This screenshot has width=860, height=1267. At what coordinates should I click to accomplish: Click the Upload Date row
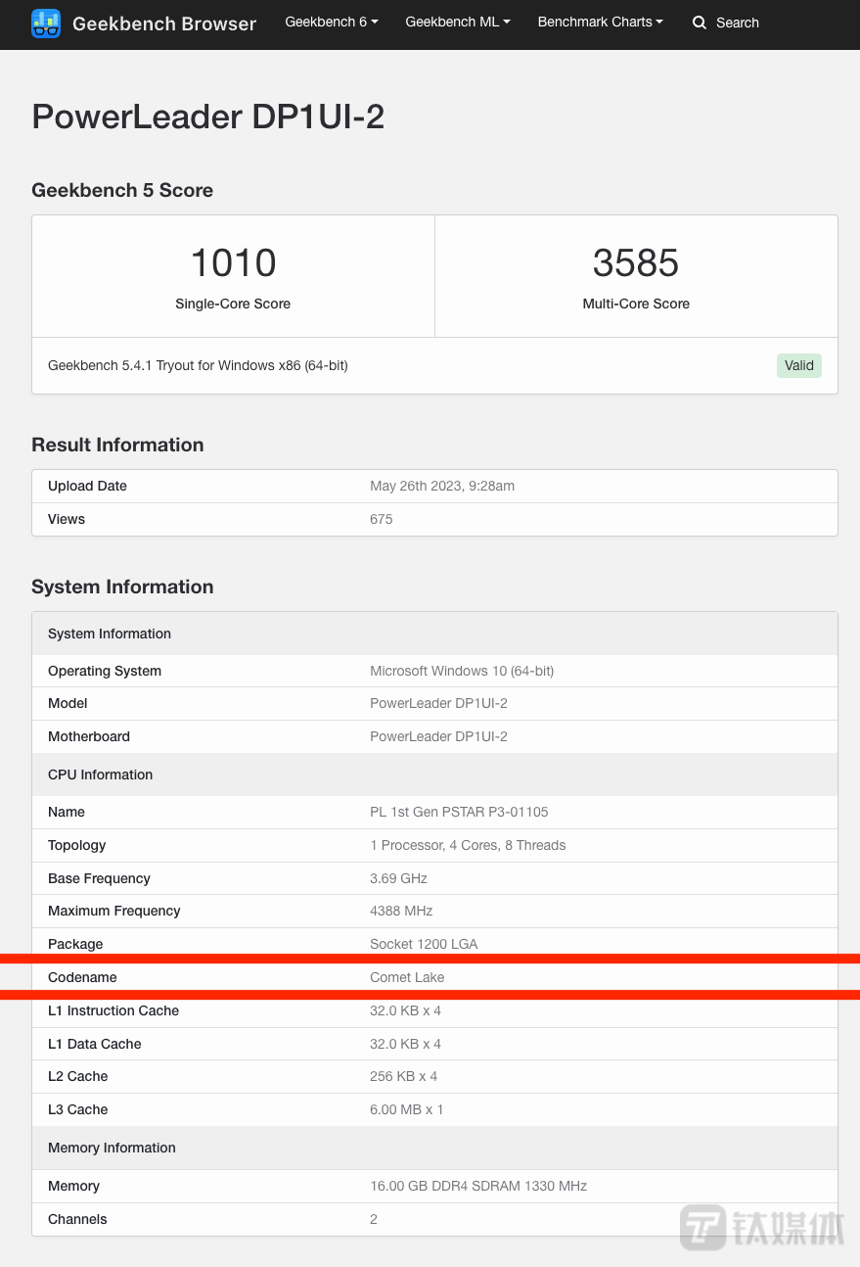click(434, 487)
